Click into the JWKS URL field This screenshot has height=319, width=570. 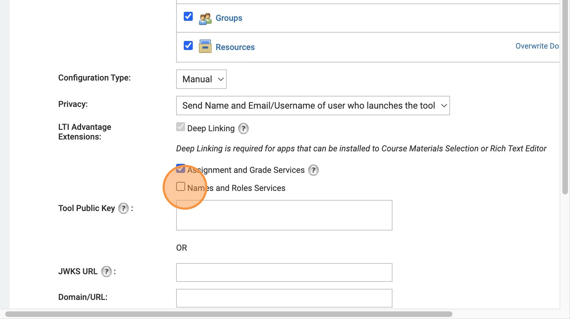(x=284, y=272)
